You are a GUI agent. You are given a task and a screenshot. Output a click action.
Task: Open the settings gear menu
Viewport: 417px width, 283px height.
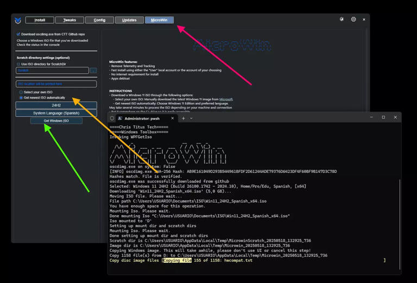(353, 20)
